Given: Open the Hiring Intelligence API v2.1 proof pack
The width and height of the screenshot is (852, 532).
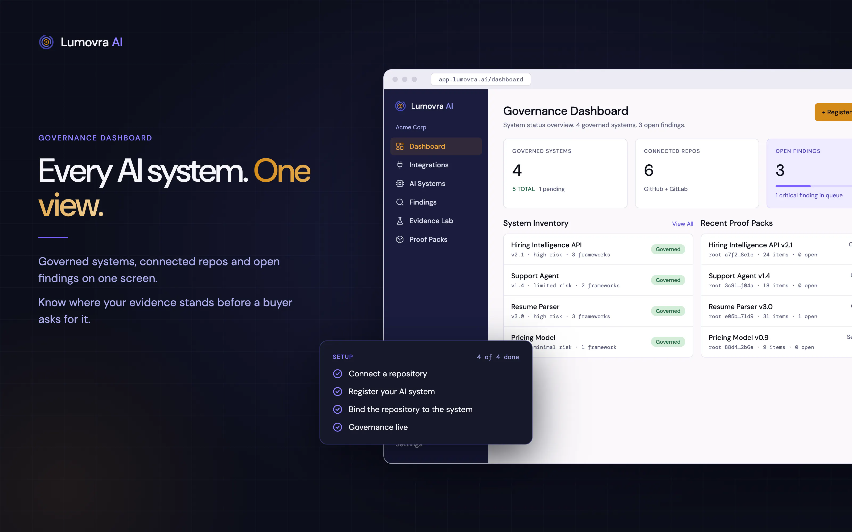Looking at the screenshot, I should (776, 250).
